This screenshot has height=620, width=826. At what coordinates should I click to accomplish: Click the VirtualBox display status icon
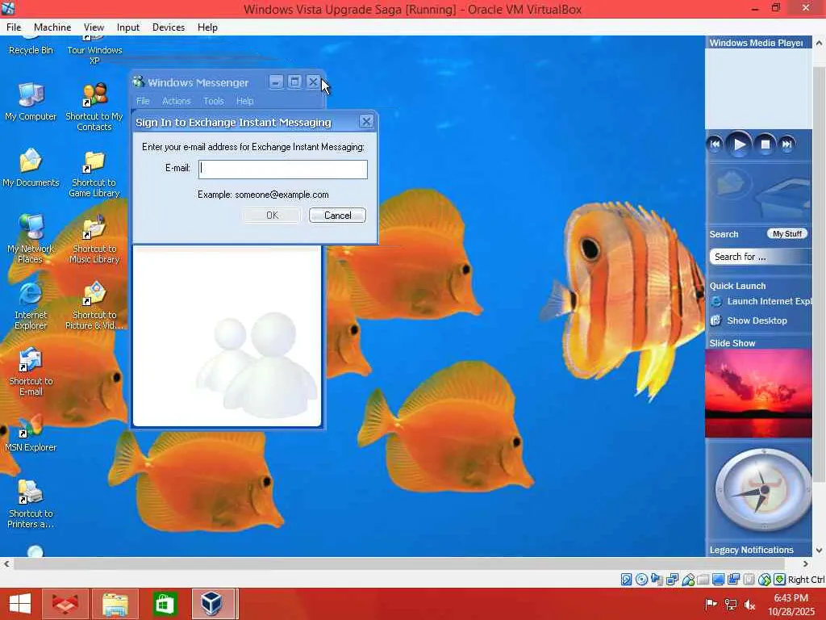coord(718,580)
